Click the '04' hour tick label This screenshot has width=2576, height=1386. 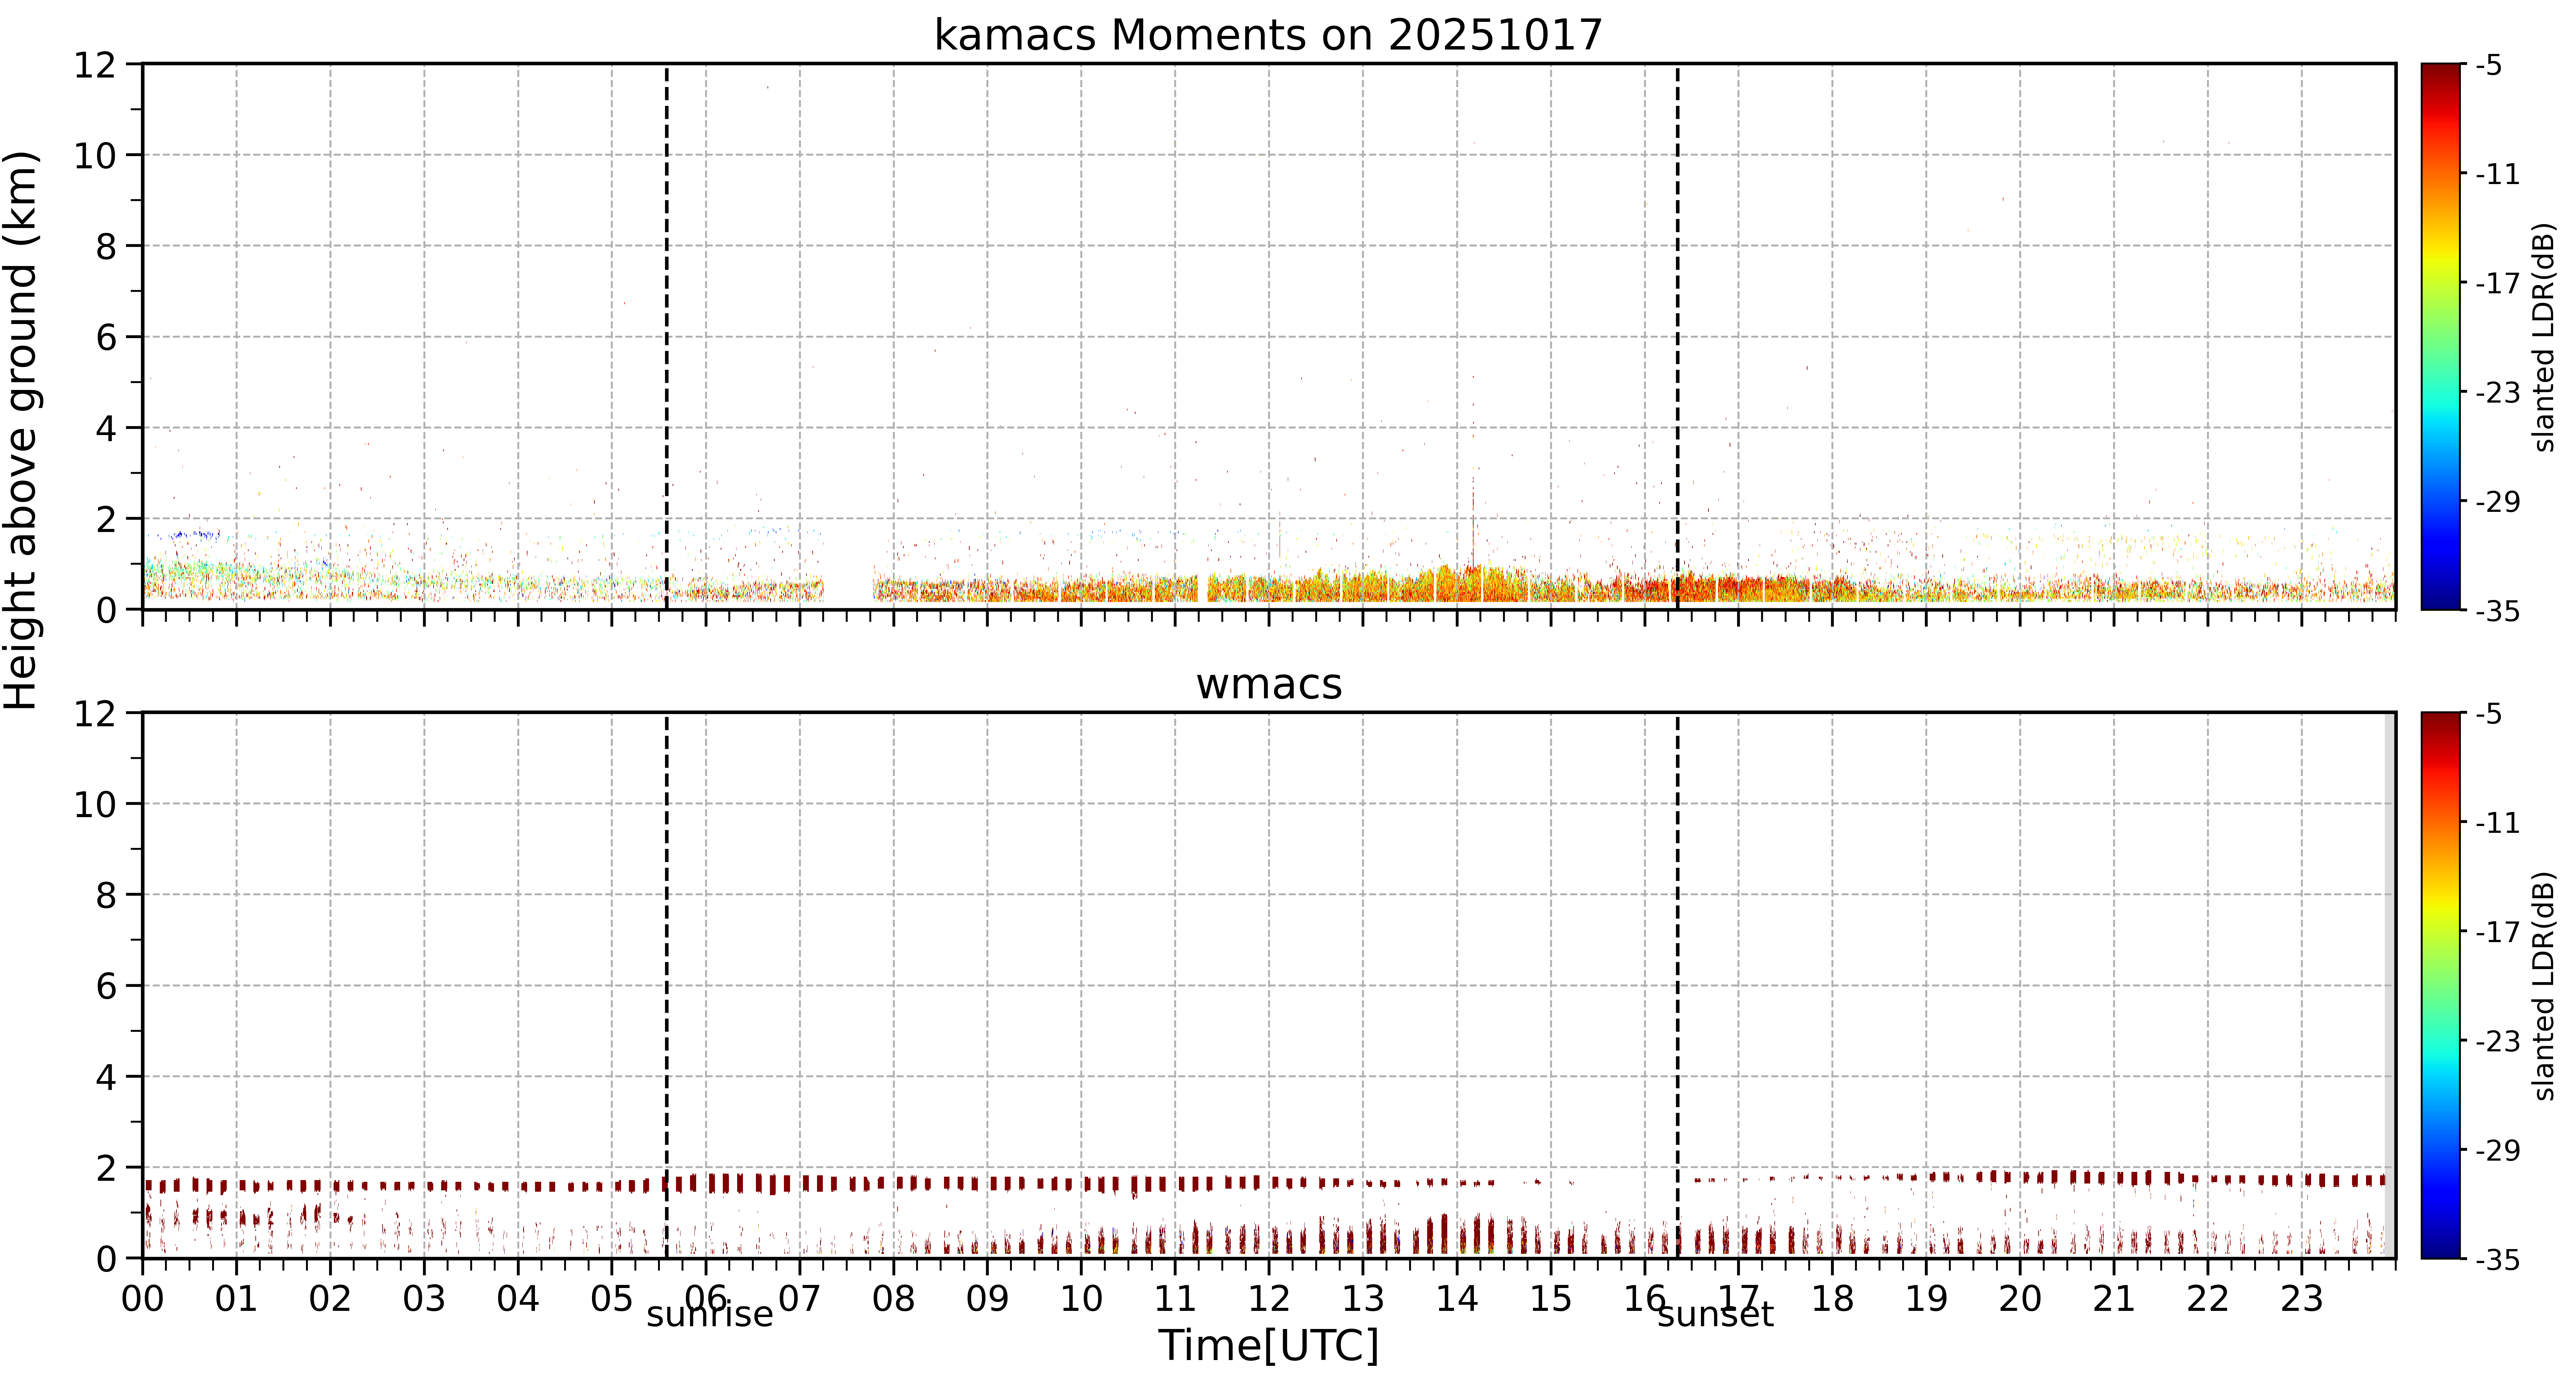[518, 1299]
